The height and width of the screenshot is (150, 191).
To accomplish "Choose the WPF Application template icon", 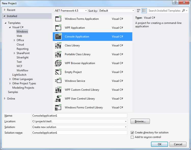I will pyautogui.click(x=58, y=28).
